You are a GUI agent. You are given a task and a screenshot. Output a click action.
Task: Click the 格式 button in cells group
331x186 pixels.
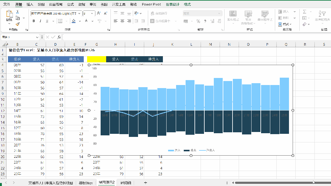coord(285,24)
